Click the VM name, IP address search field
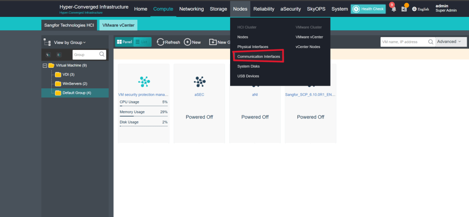Image resolution: width=469 pixels, height=217 pixels. tap(403, 42)
